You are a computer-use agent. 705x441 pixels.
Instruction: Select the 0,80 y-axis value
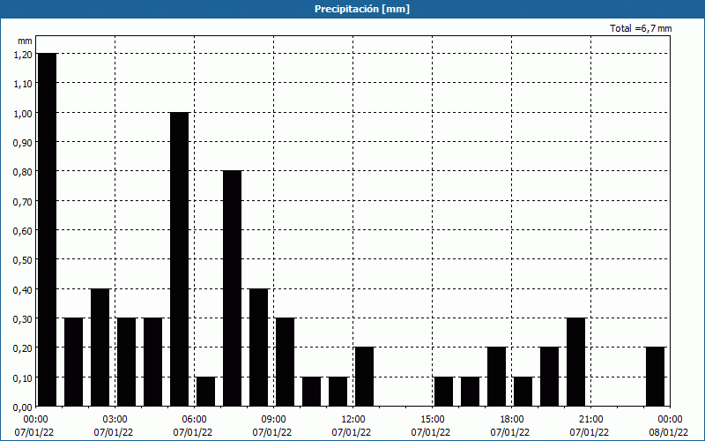[x=23, y=171]
